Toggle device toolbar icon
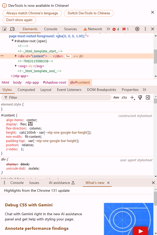The height and width of the screenshot is (235, 157). [12, 29]
